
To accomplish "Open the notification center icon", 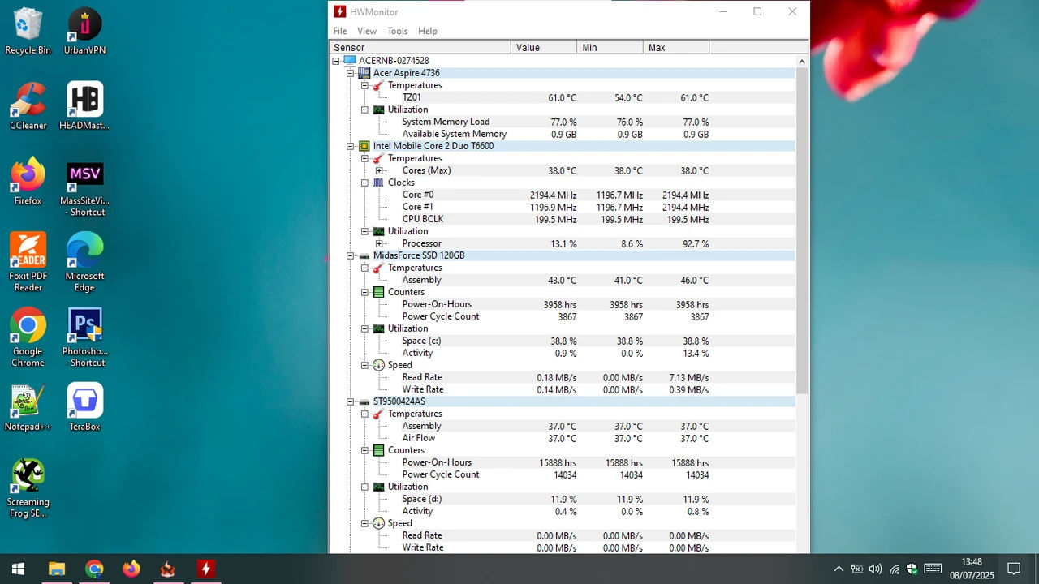I will (x=1014, y=569).
